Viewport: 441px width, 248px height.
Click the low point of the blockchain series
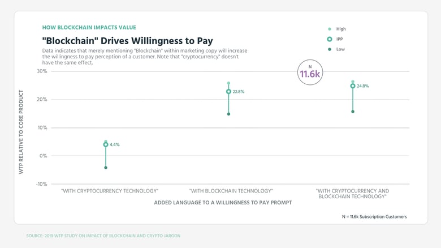228,114
